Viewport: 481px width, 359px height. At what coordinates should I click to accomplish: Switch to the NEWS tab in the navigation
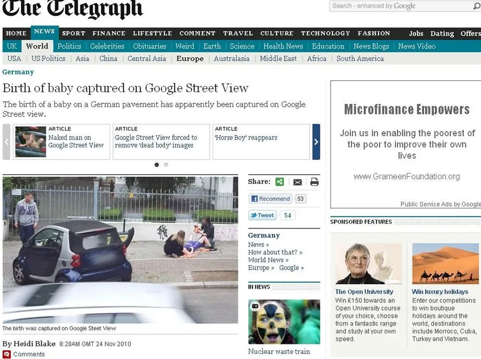tap(44, 31)
